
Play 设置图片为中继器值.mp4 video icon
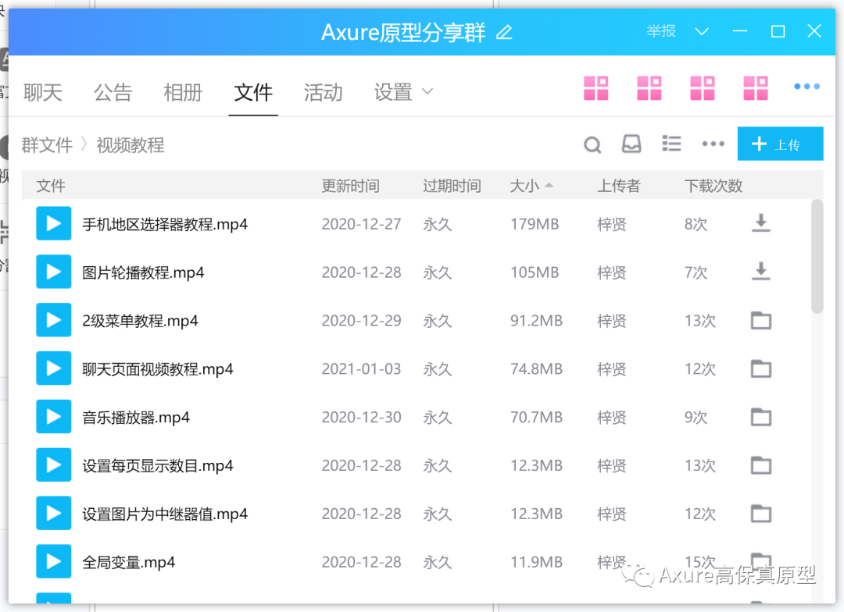tap(53, 514)
